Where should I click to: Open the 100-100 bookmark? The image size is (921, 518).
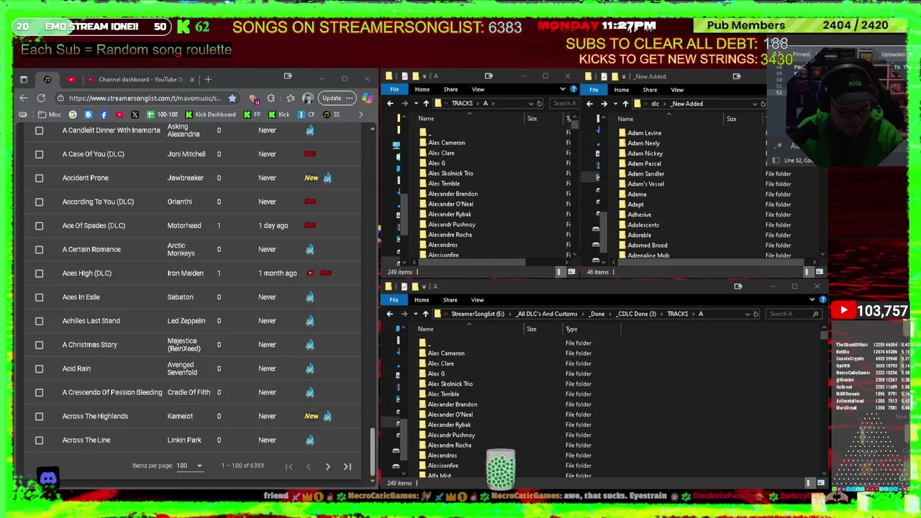[162, 114]
